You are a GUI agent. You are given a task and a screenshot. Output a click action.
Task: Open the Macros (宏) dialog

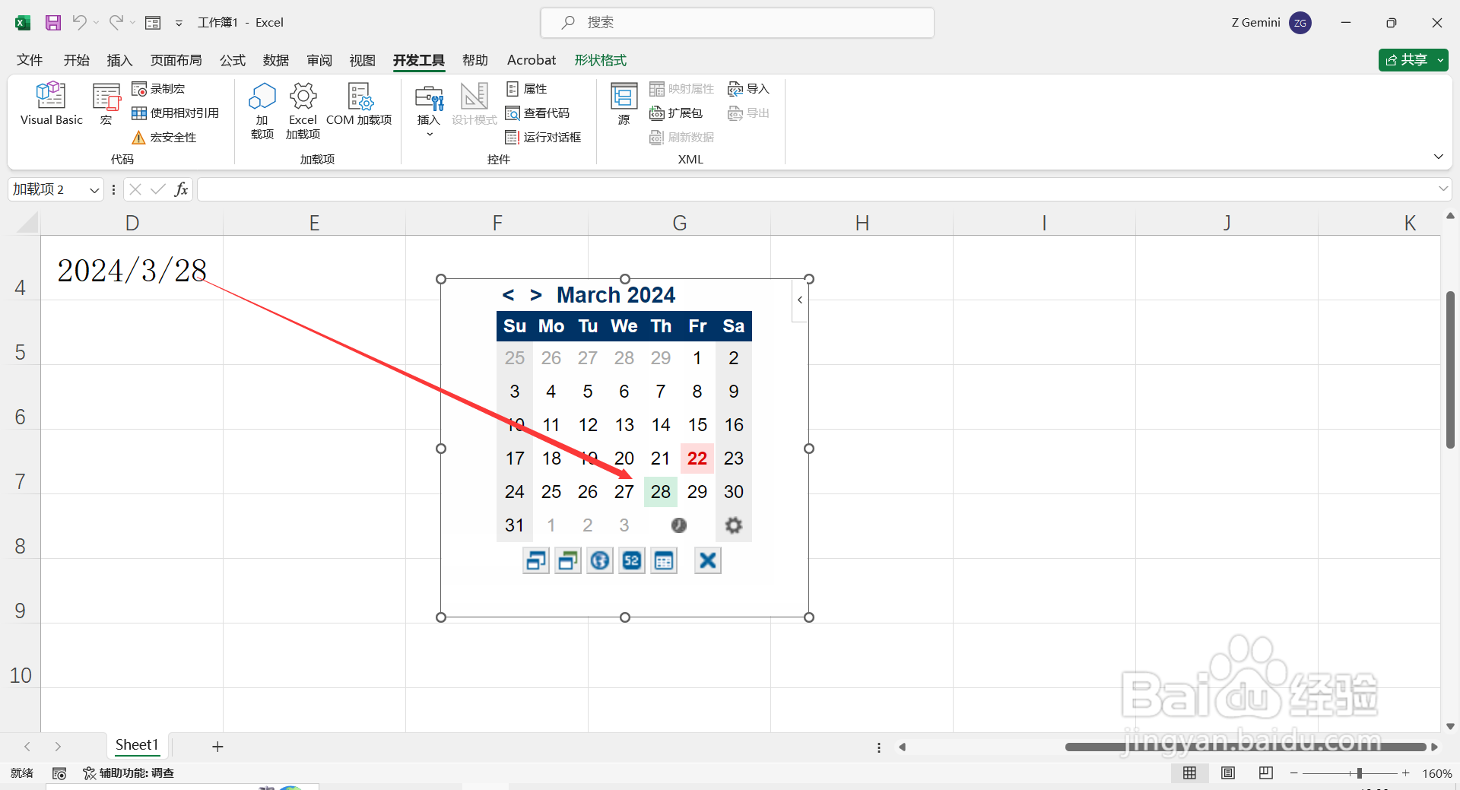[106, 103]
